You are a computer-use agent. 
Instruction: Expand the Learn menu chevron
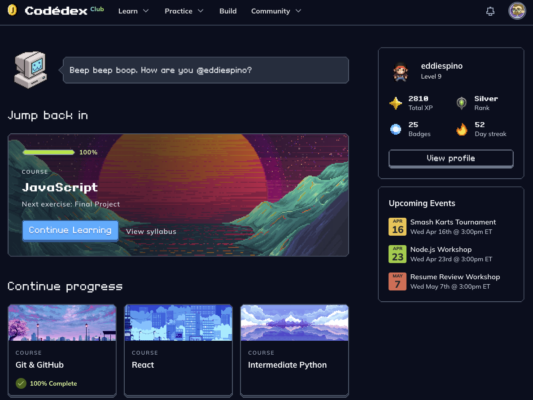[146, 11]
